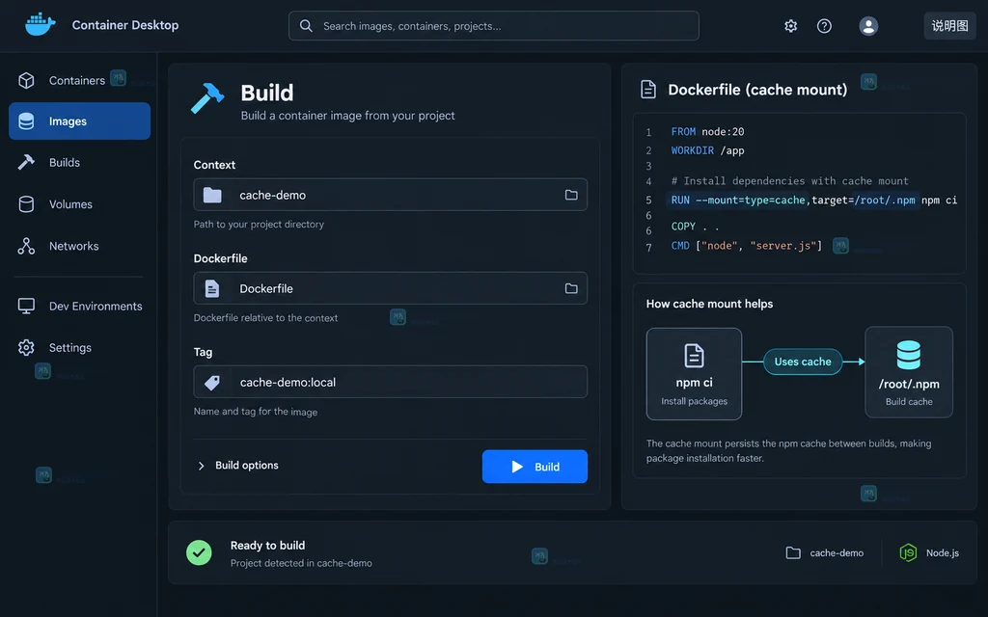Click the green Ready to build checkmark
Image resolution: width=988 pixels, height=617 pixels.
point(199,552)
